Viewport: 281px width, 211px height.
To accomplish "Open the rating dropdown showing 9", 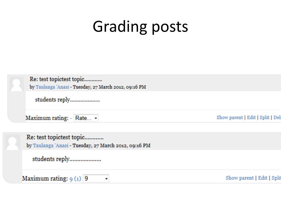I will [x=96, y=179].
